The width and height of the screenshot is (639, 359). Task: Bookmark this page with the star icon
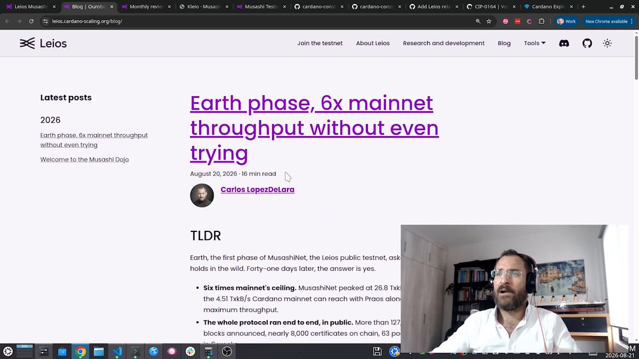coord(489,21)
